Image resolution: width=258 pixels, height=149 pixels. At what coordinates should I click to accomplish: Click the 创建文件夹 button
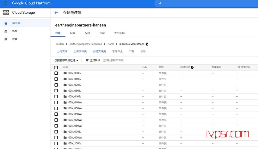99,51
